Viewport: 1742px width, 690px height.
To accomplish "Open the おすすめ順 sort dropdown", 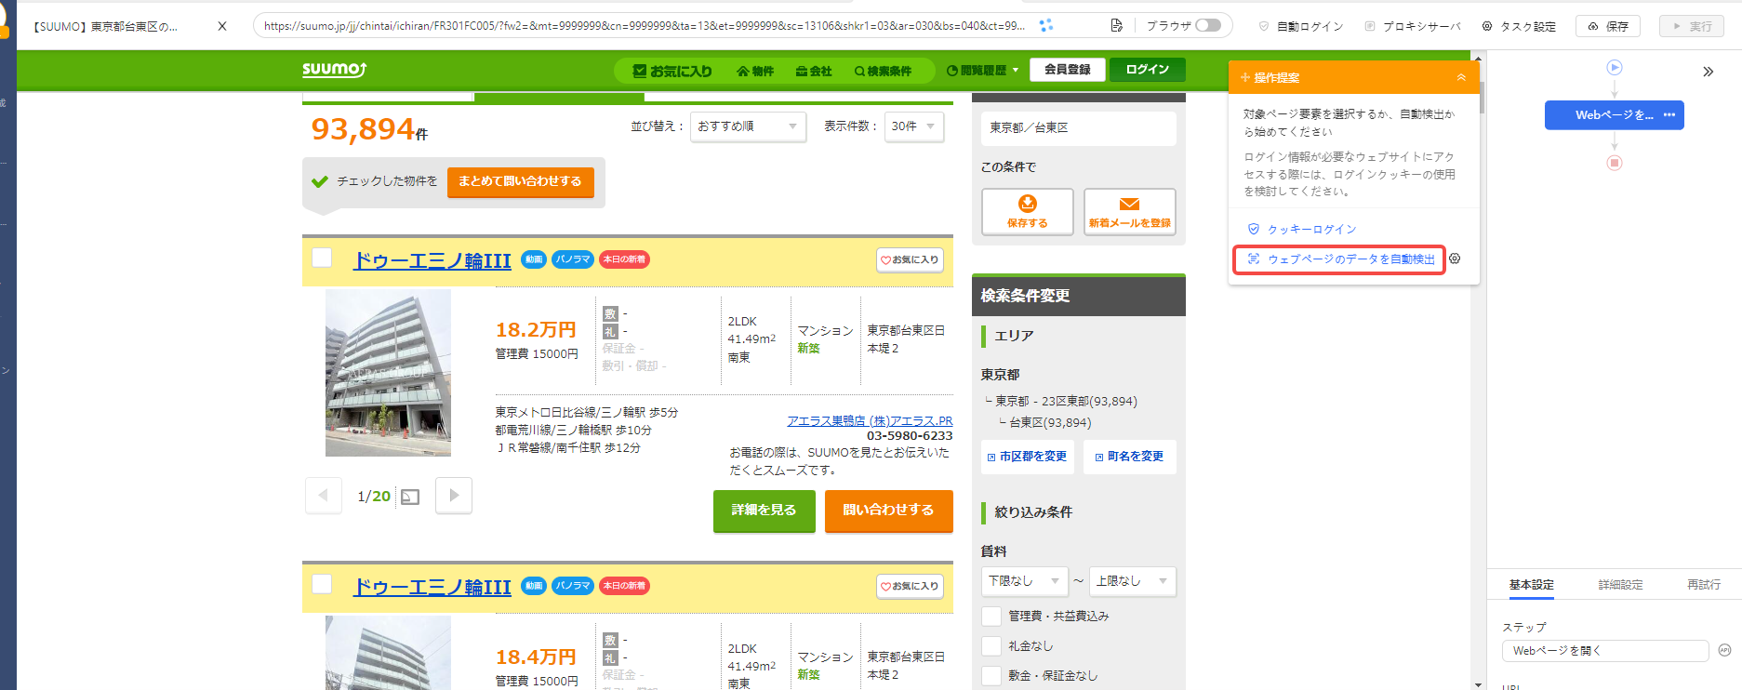I will (748, 126).
